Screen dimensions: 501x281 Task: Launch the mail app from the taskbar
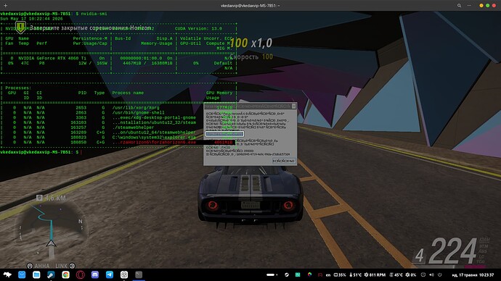tap(22, 274)
